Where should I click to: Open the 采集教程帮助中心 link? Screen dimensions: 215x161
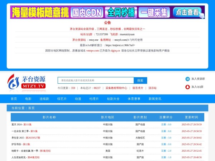coord(116,88)
